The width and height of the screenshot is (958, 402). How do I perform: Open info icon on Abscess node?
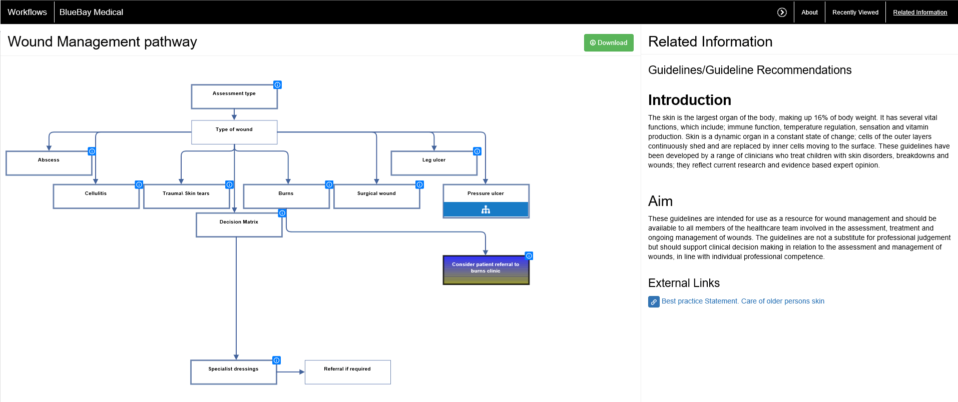coord(92,151)
